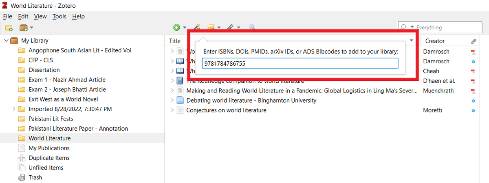Screen dimensions: 489x183
Task: Click the My Library box icon
Action: pos(14,41)
